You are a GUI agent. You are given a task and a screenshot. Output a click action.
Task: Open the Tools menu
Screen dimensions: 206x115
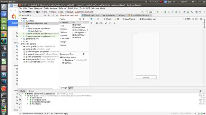82,8
